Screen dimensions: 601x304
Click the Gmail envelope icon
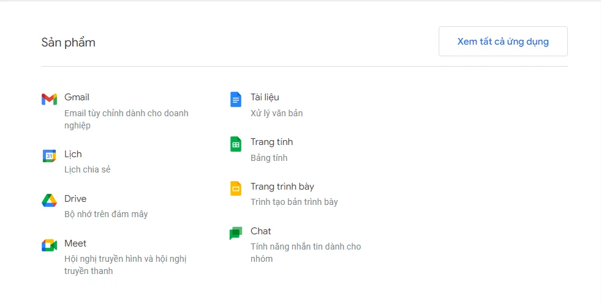click(49, 99)
